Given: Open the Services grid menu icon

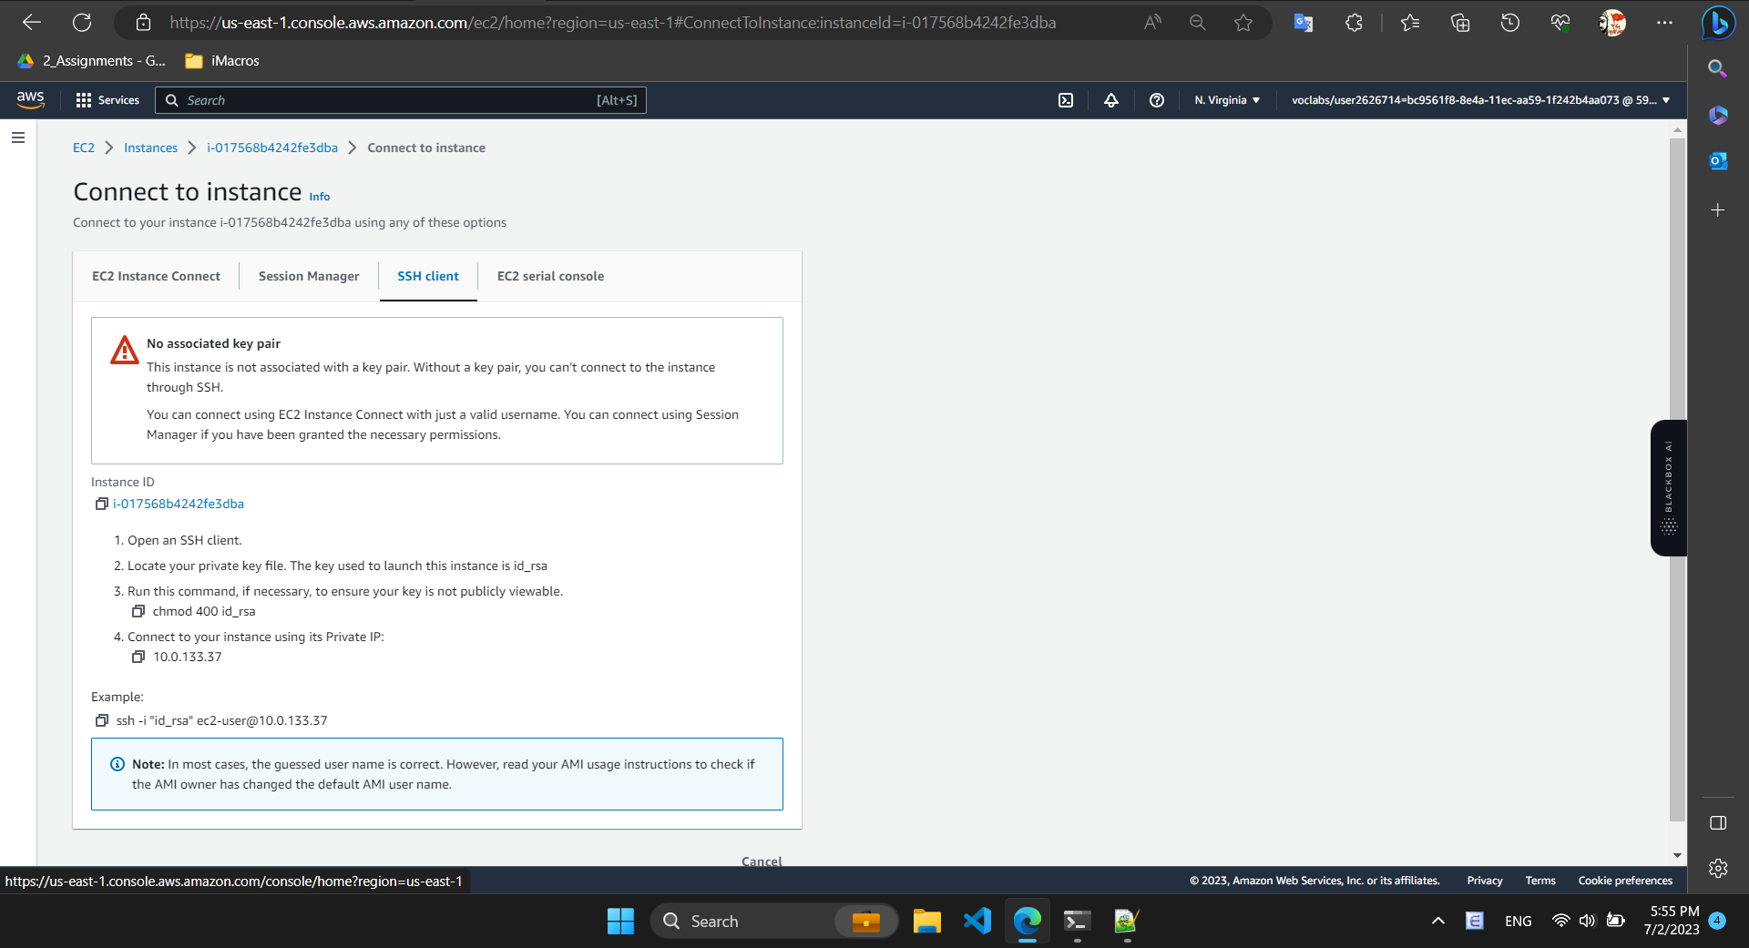Looking at the screenshot, I should 83,100.
